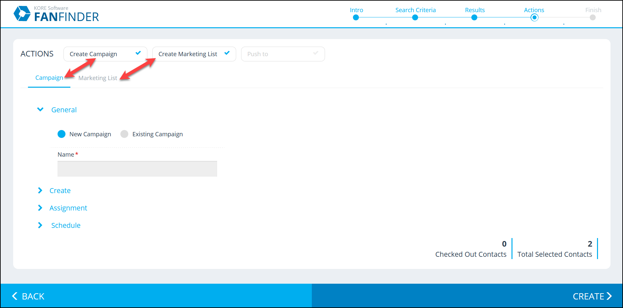Click the ACTIONS heading label
This screenshot has width=623, height=308.
[x=37, y=54]
